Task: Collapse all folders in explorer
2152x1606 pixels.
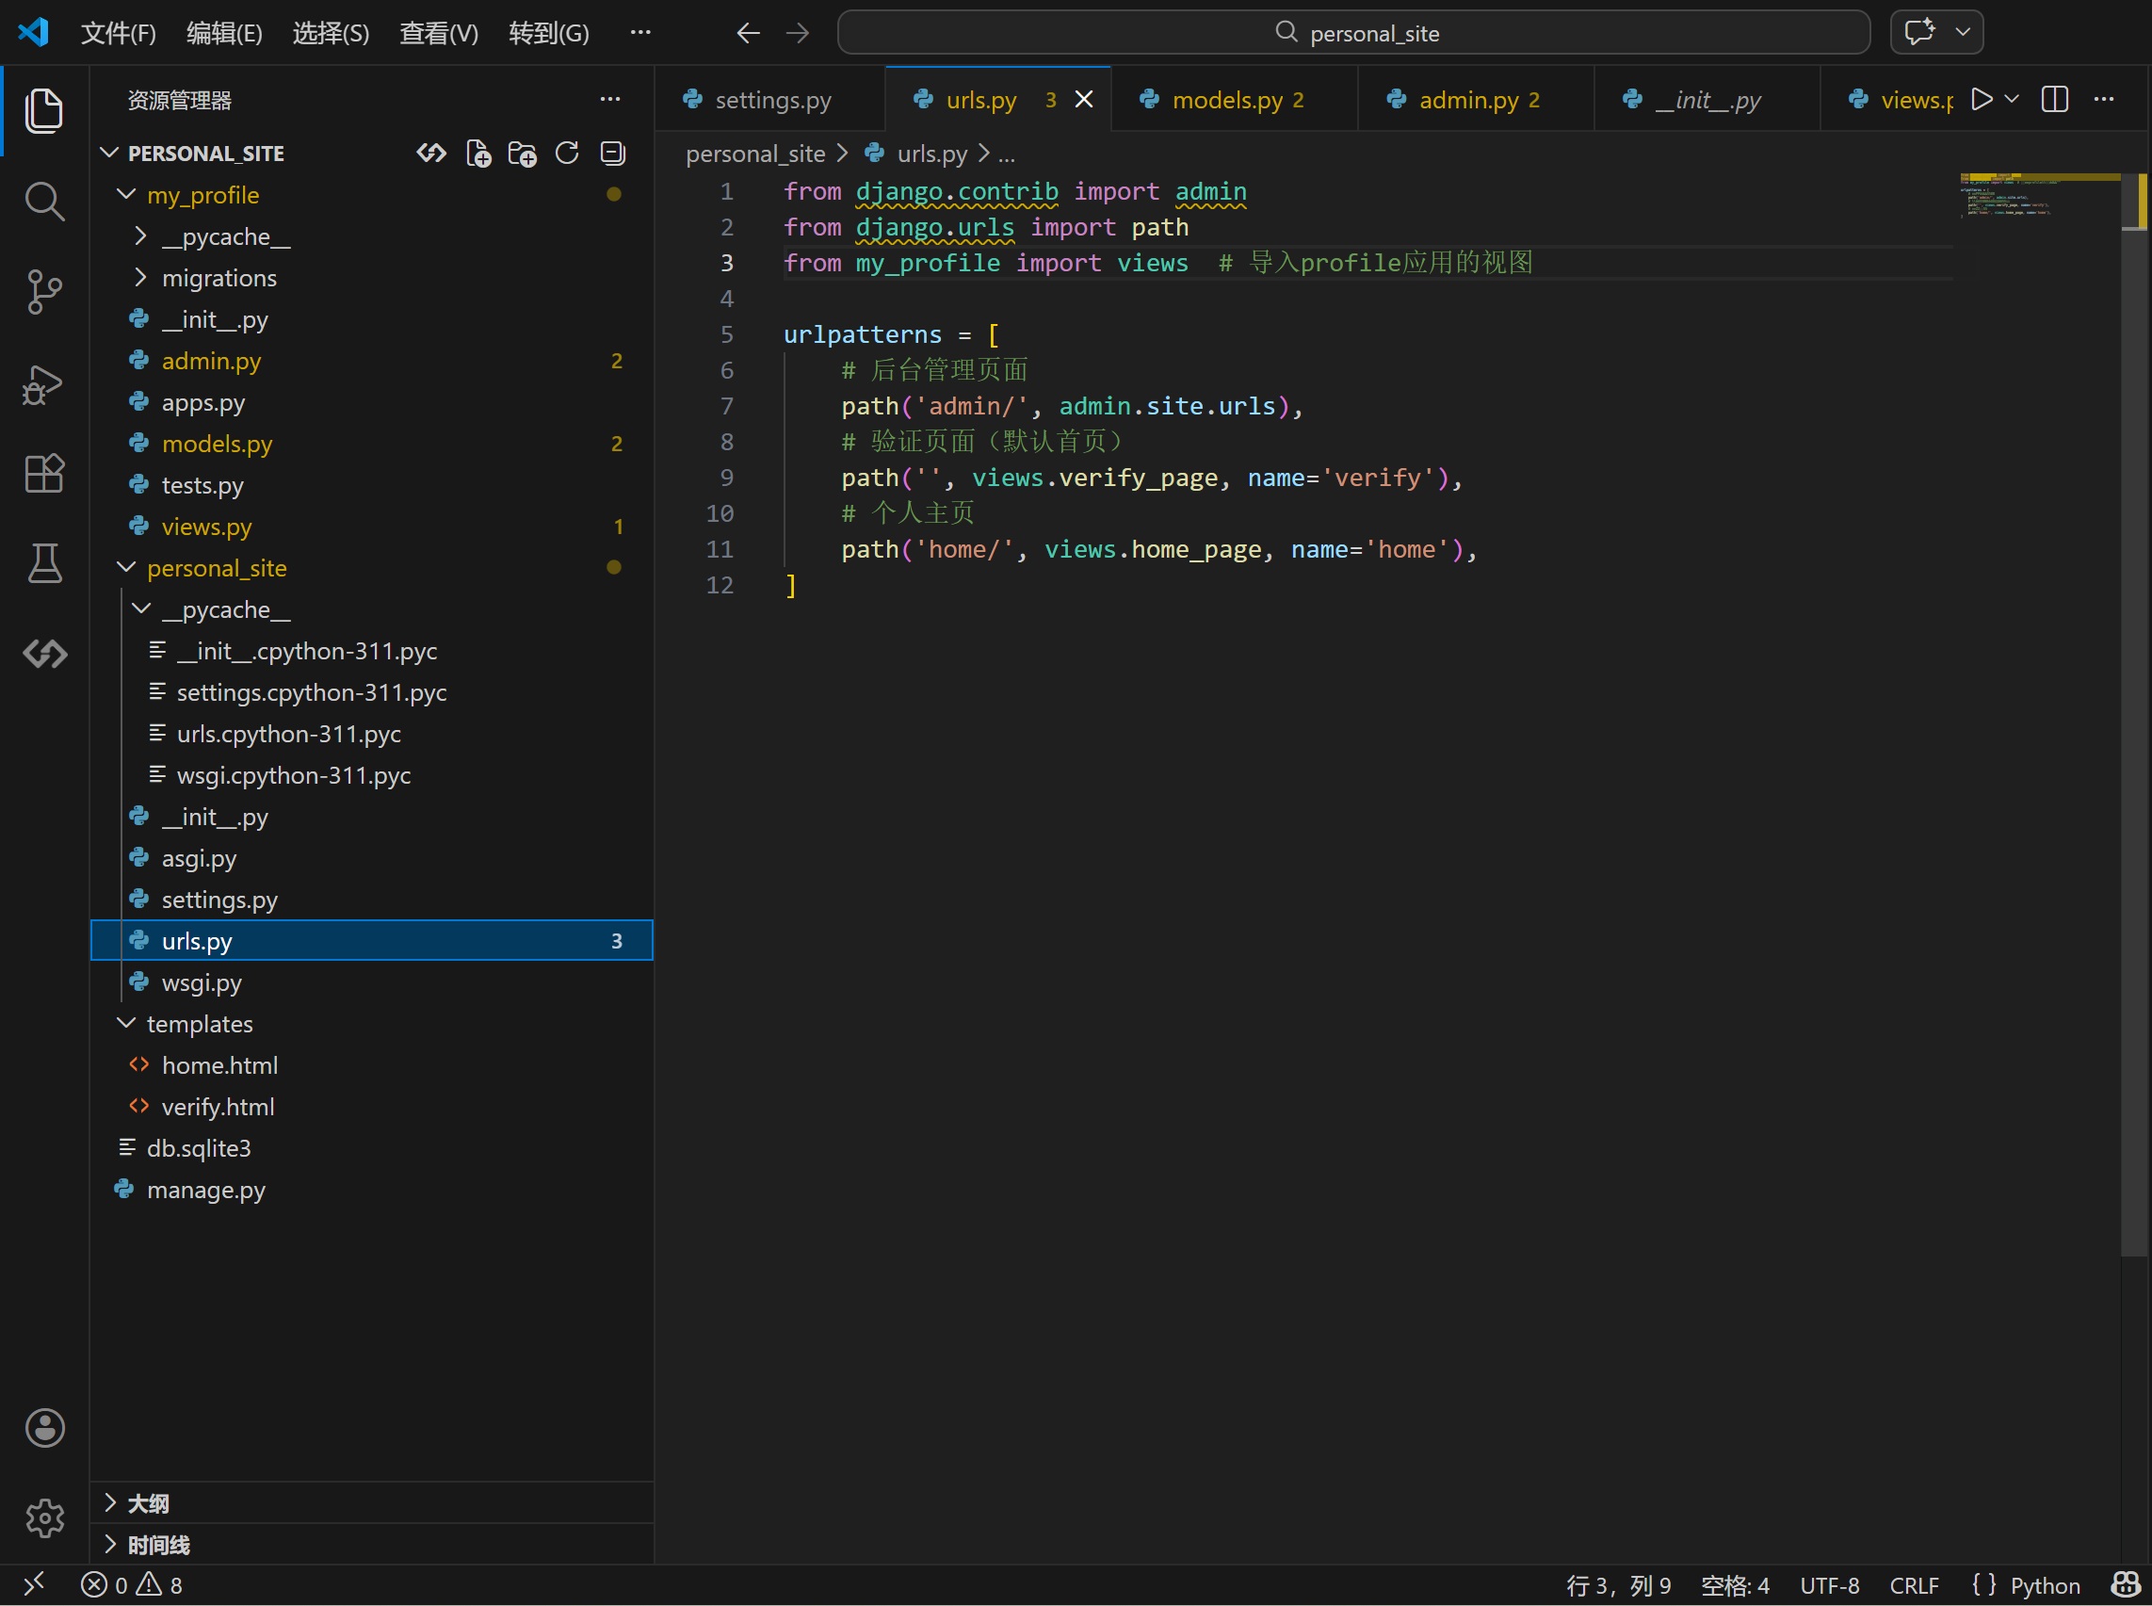Action: click(612, 154)
